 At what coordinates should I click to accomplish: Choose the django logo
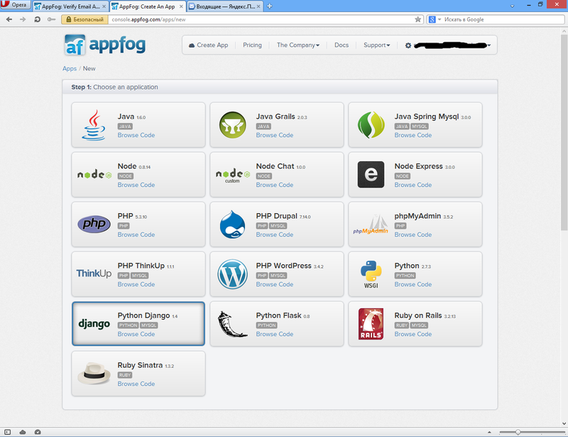click(x=94, y=323)
